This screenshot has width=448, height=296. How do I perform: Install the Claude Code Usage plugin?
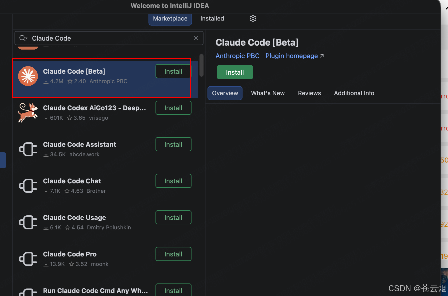pos(173,218)
